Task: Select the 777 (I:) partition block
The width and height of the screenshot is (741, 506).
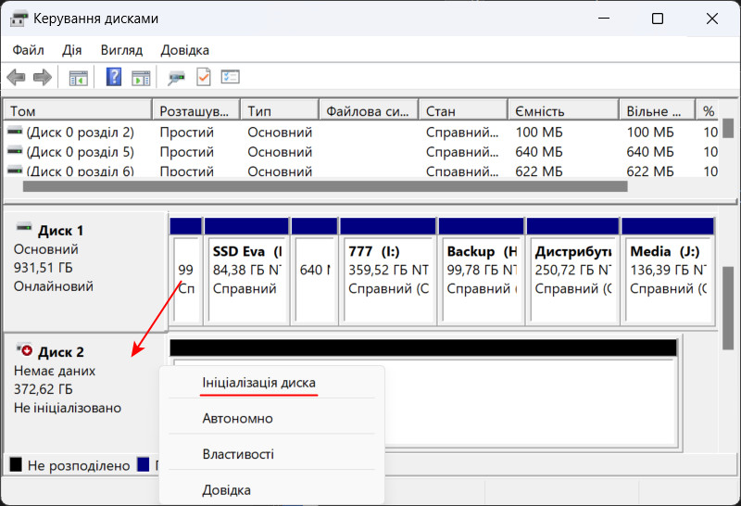Action: coord(387,272)
